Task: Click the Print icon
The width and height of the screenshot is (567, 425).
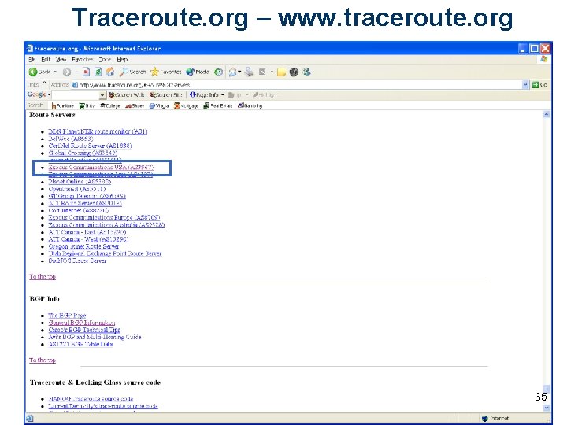Action: click(x=249, y=72)
